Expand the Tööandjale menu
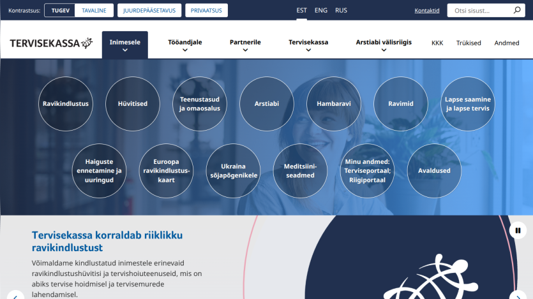This screenshot has height=299, width=533. 185,45
